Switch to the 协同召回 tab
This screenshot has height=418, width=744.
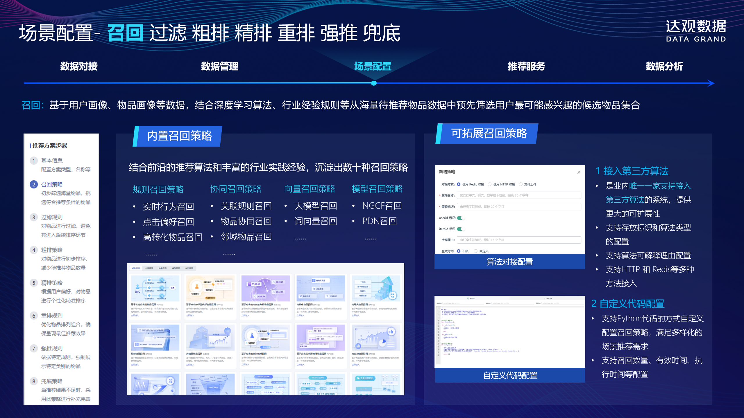coord(149,269)
